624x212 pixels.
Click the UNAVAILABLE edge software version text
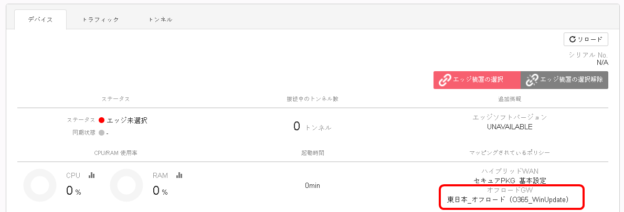[510, 127]
